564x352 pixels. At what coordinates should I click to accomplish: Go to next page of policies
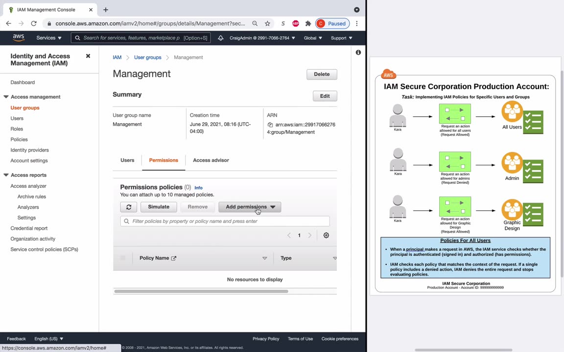pos(310,235)
